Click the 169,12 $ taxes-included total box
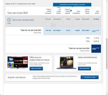Viewport: 108px width, 95px height. click(96, 49)
